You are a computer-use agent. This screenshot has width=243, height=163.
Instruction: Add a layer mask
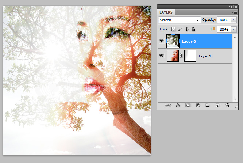(188, 105)
